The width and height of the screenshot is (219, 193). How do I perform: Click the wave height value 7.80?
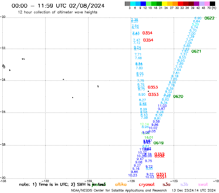coord(139,68)
